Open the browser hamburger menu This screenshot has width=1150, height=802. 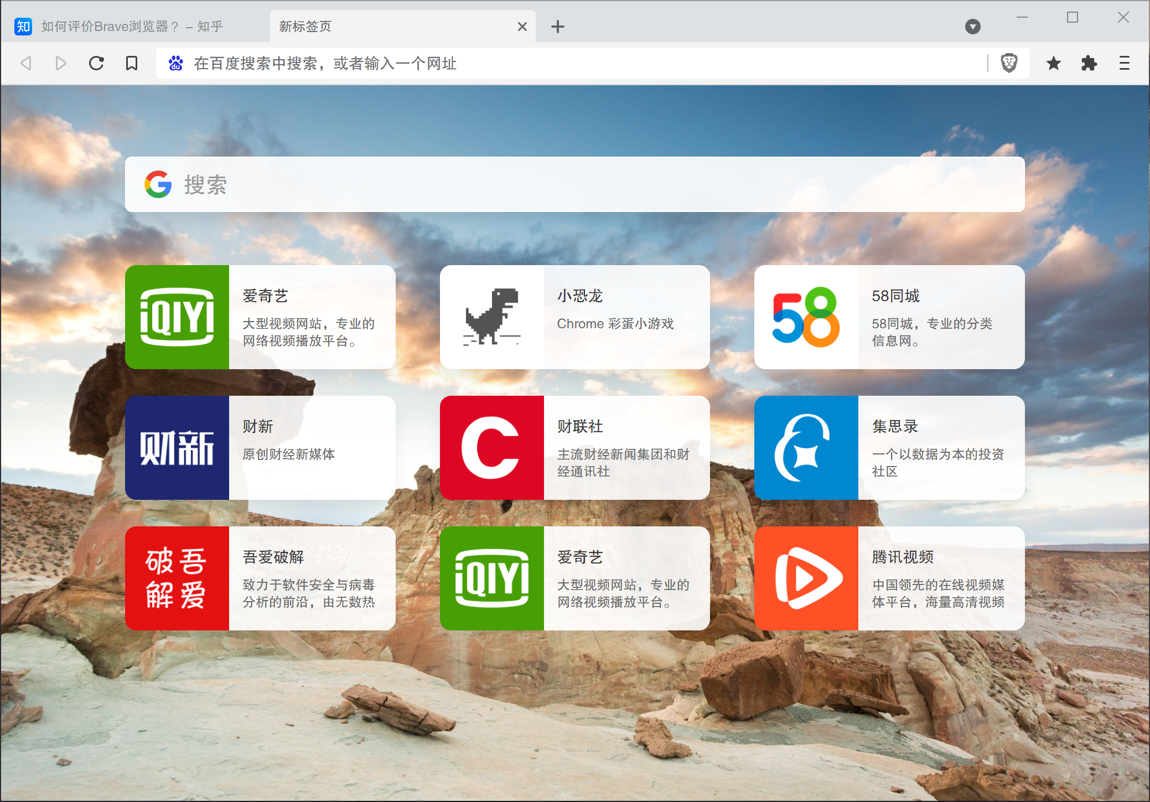[1123, 63]
